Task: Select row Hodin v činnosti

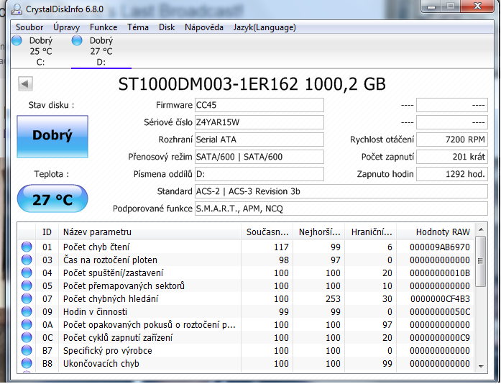Action: pyautogui.click(x=246, y=312)
